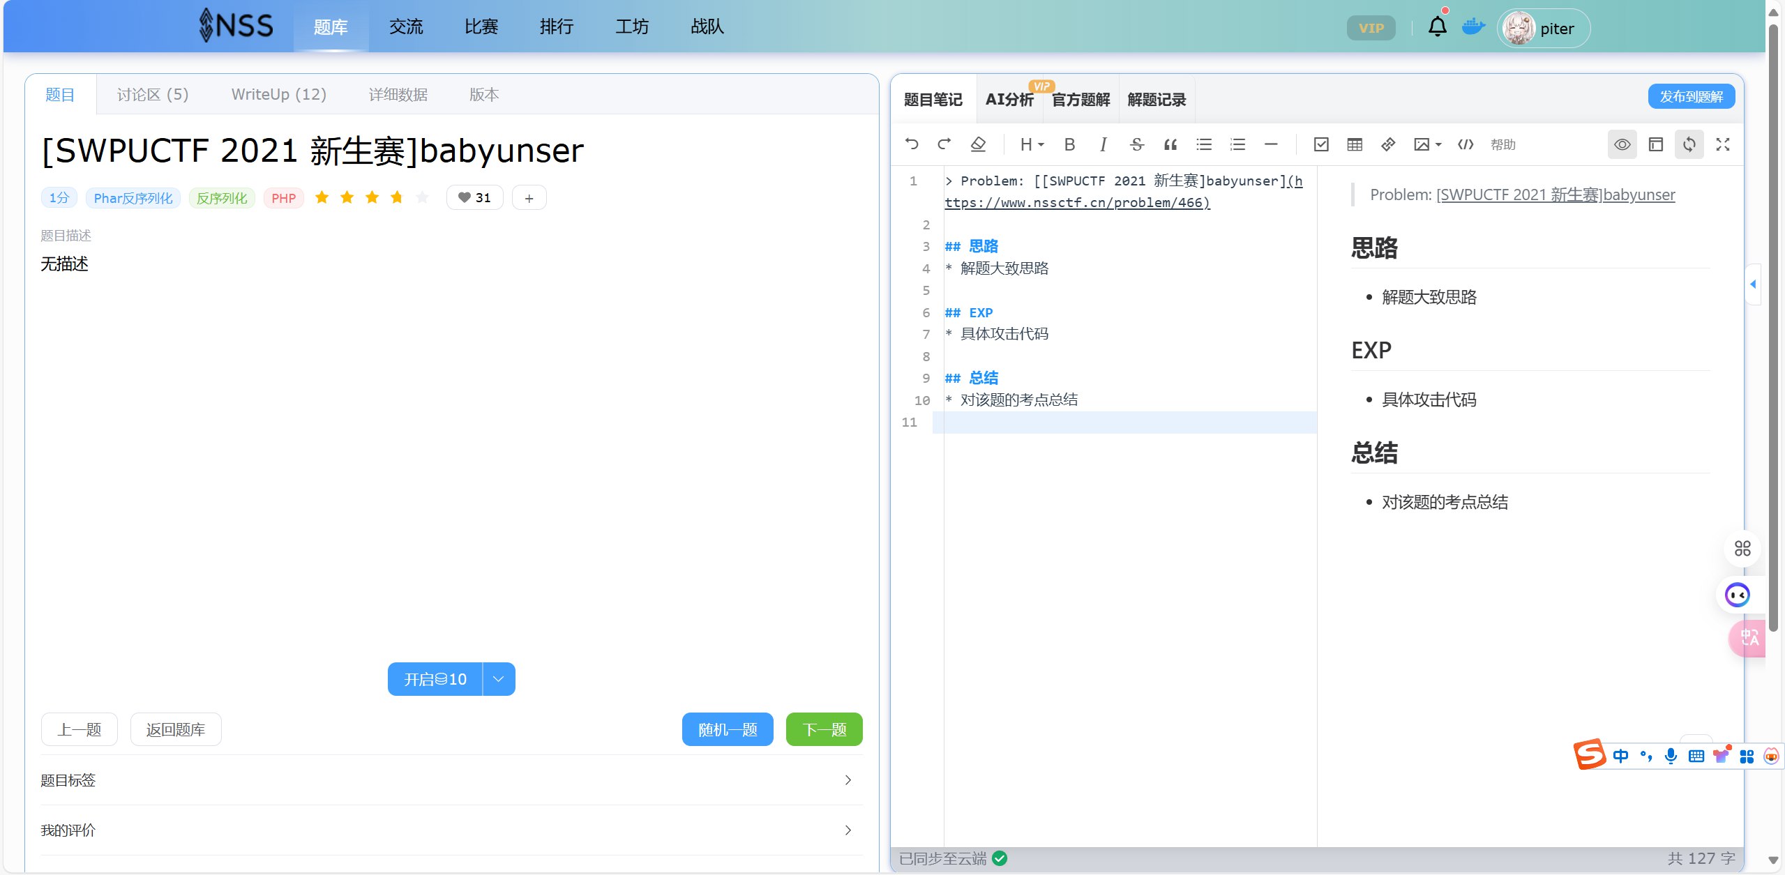Insert a code block with the code icon
Viewport: 1785px width, 875px height.
click(1466, 144)
